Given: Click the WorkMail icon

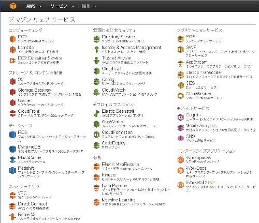Looking at the screenshot, I should coord(181,185).
